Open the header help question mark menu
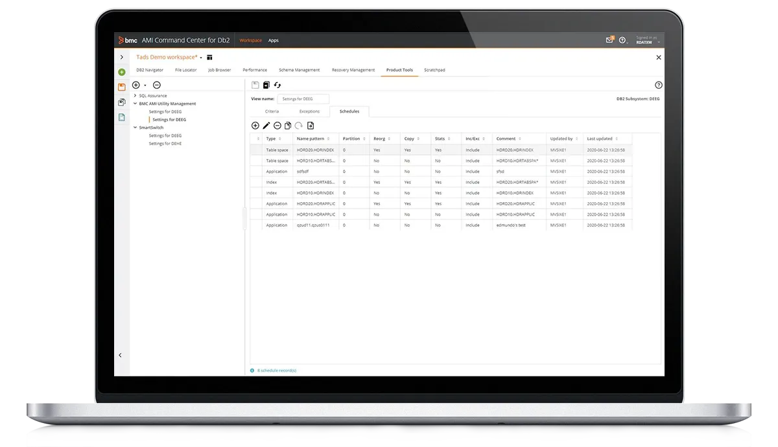The width and height of the screenshot is (778, 447). (623, 40)
